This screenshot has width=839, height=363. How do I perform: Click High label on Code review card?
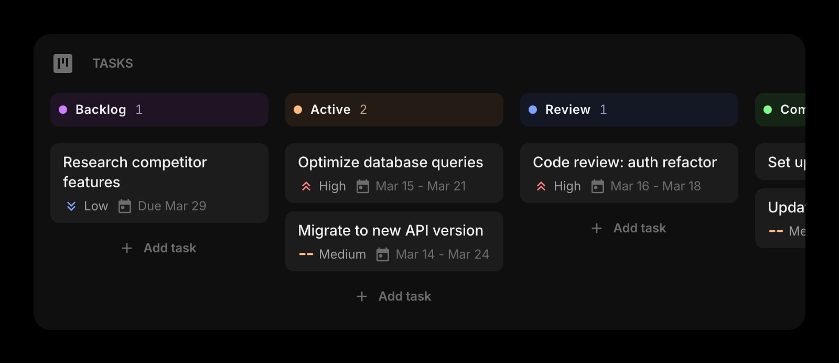click(567, 186)
